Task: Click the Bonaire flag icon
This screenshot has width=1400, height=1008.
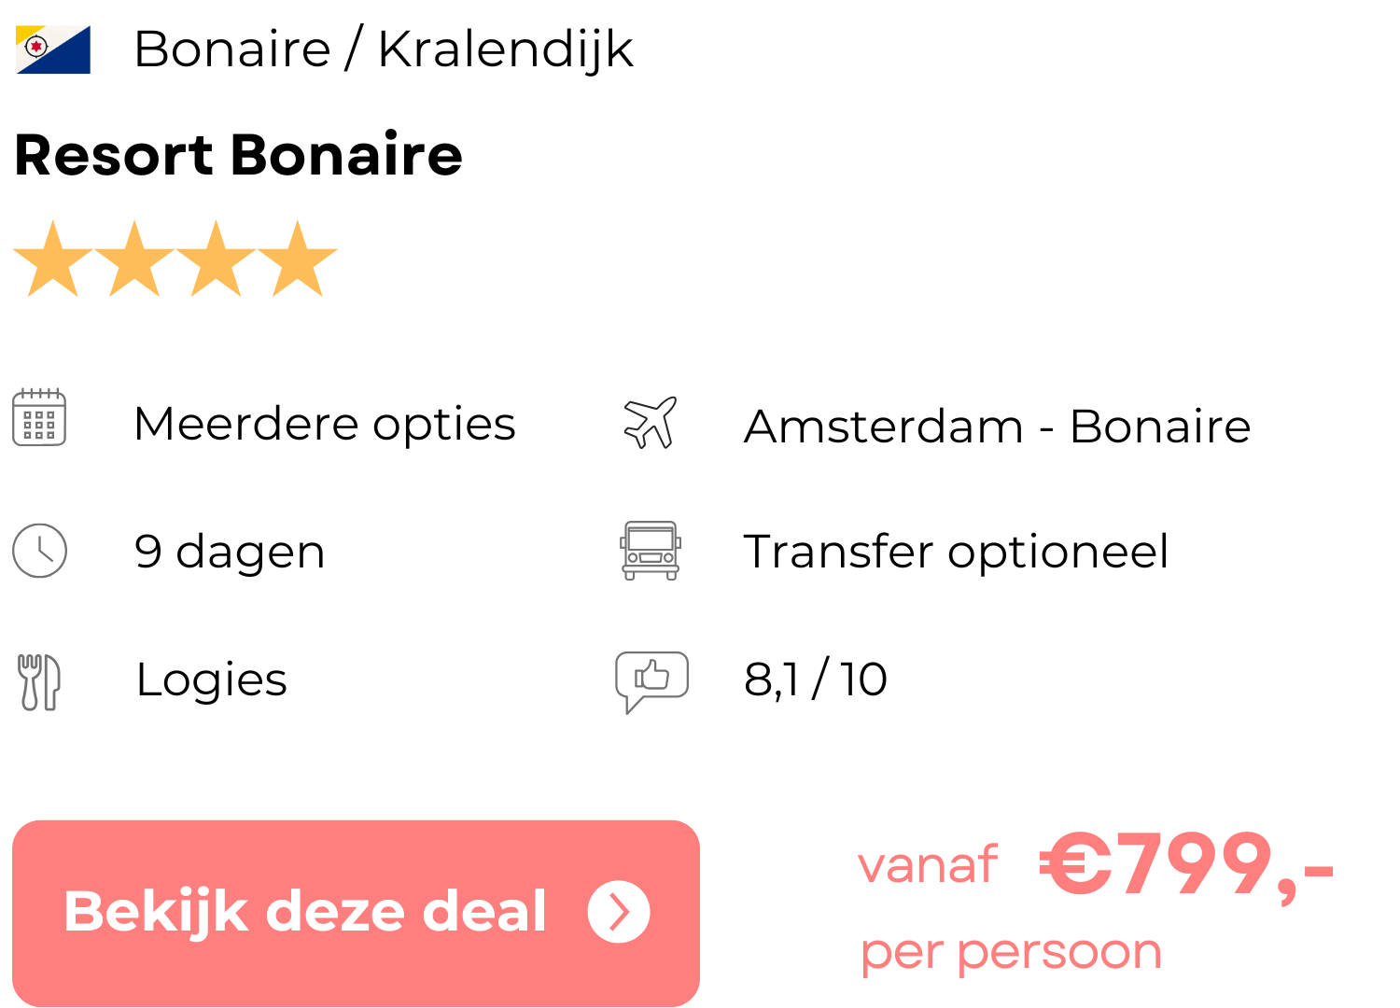Action: coord(53,49)
